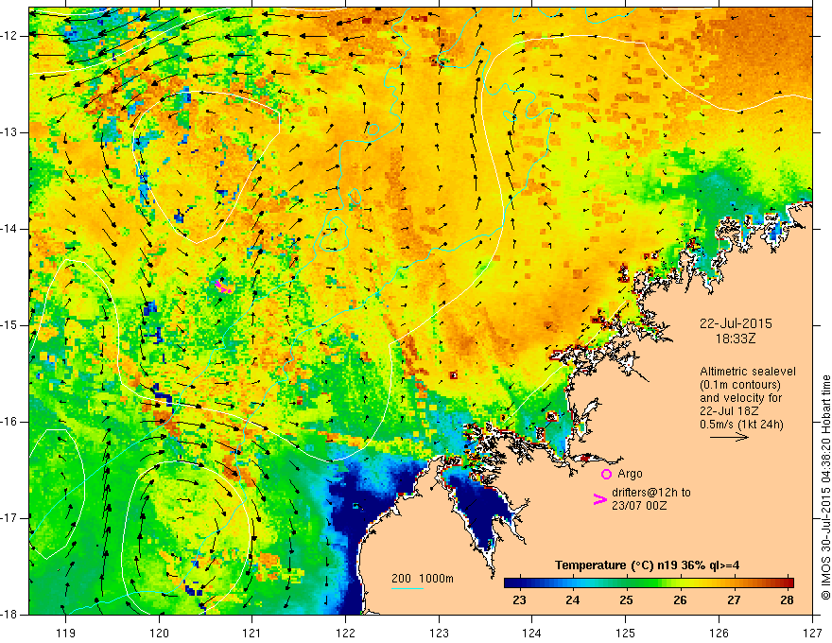Viewport: 832px width, 643px height.
Task: Click the '0.5m/s (1kt 24h)' scale text
Action: tap(741, 425)
